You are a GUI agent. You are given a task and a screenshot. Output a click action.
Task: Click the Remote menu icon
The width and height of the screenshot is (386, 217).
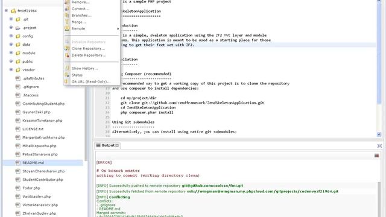pos(67,28)
